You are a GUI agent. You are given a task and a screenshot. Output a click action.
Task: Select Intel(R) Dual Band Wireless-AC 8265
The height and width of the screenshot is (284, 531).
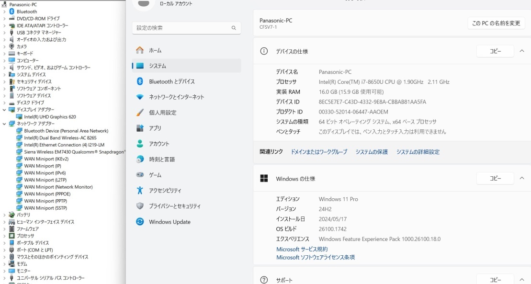[60, 138]
